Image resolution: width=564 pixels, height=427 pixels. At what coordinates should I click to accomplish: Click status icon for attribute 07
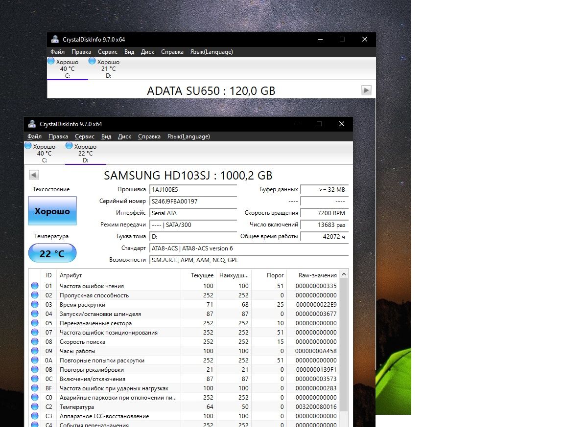pos(35,333)
